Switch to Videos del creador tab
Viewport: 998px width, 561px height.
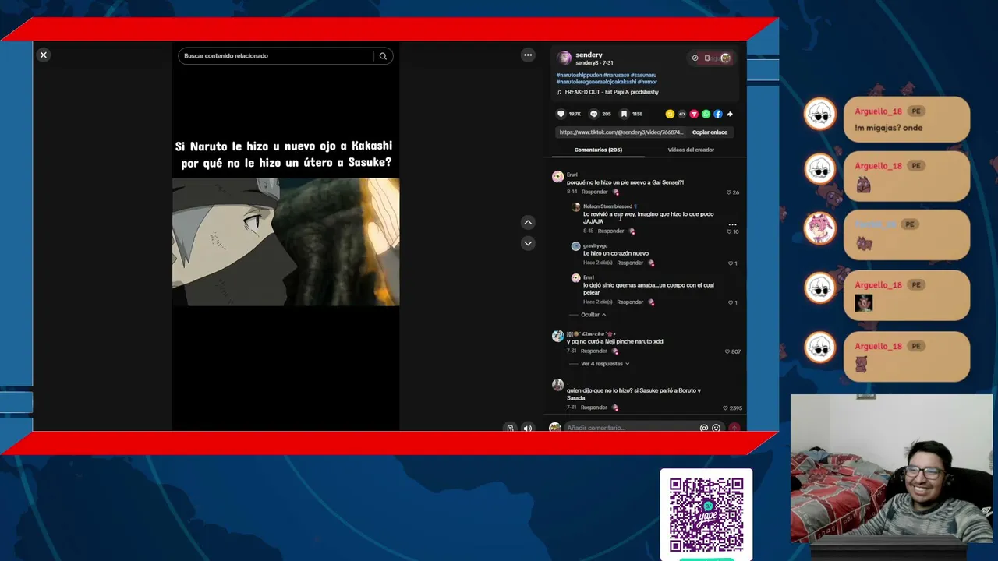(x=691, y=150)
